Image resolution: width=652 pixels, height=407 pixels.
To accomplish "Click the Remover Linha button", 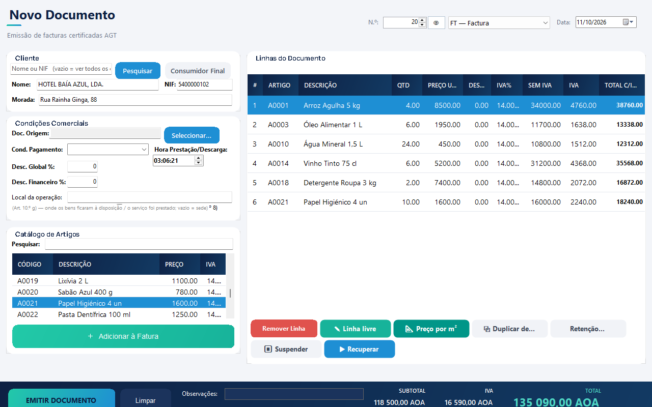I will 284,329.
